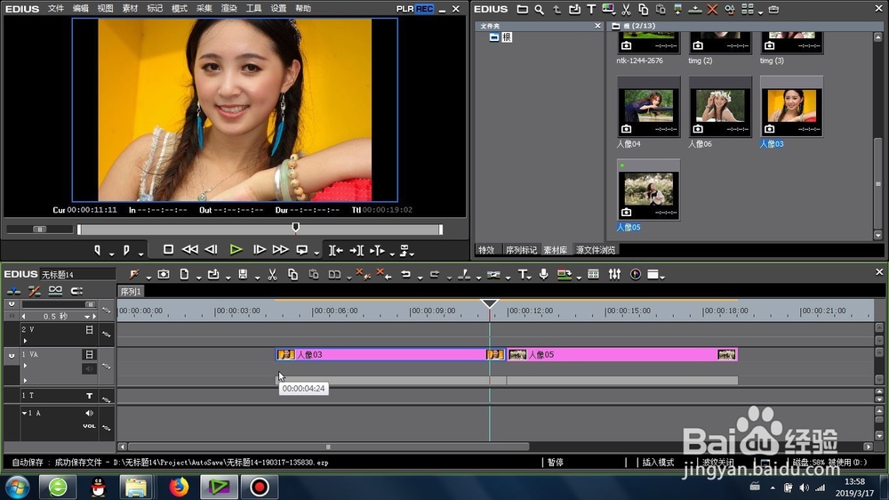Click Ripple Delete icon in timeline toolbar
889x500 pixels.
point(384,275)
